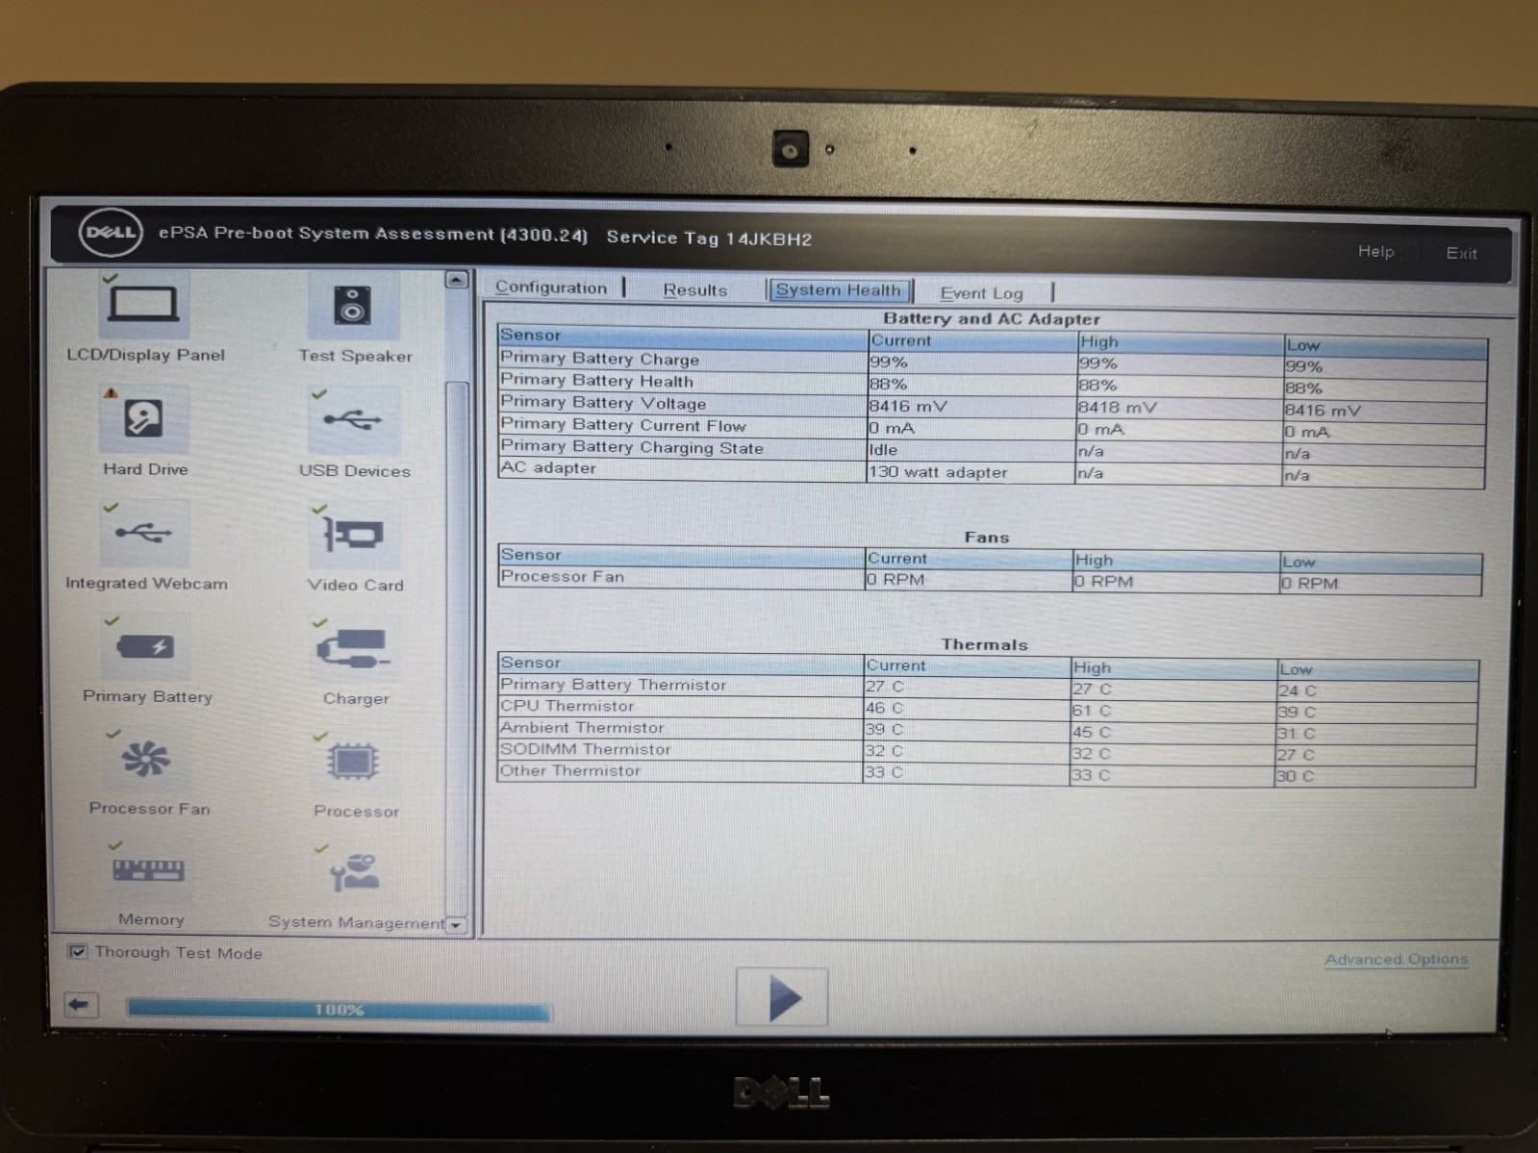
Task: Open the Advanced Options link
Action: coord(1396,960)
